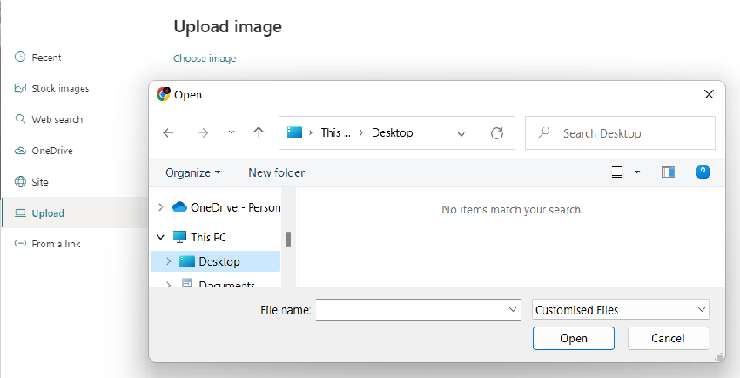Image resolution: width=740 pixels, height=378 pixels.
Task: Open the Organize menu
Action: (192, 172)
